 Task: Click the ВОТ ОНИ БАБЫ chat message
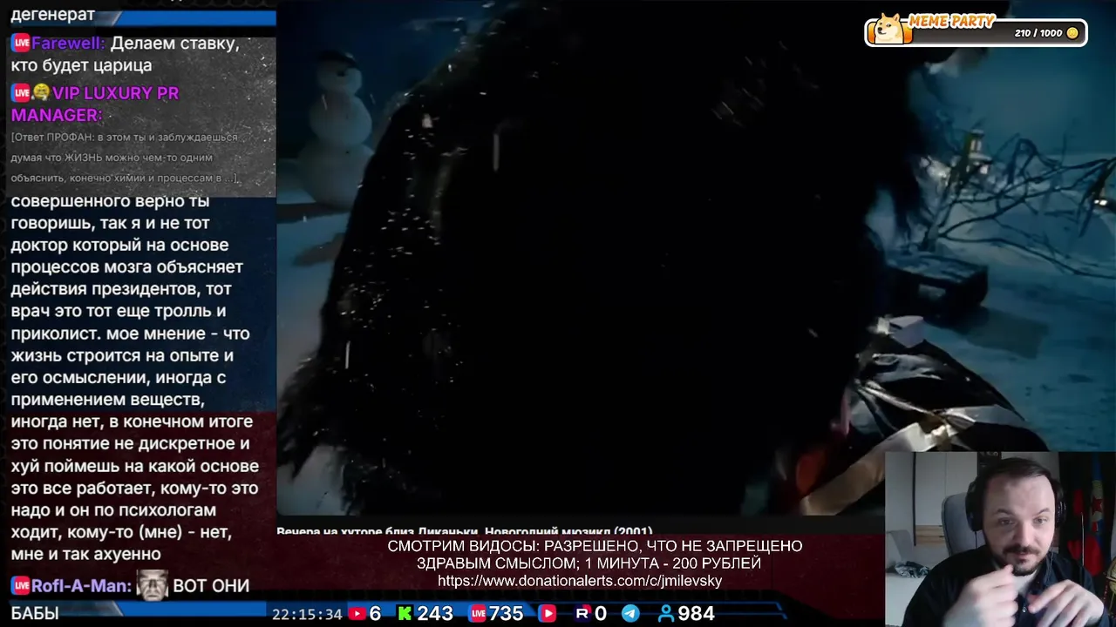pos(130,599)
